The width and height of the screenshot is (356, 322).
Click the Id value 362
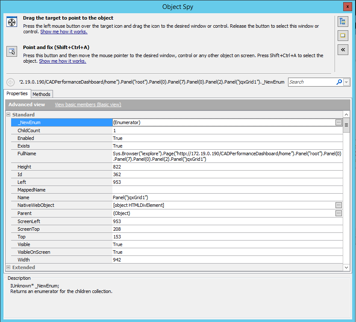[117, 174]
